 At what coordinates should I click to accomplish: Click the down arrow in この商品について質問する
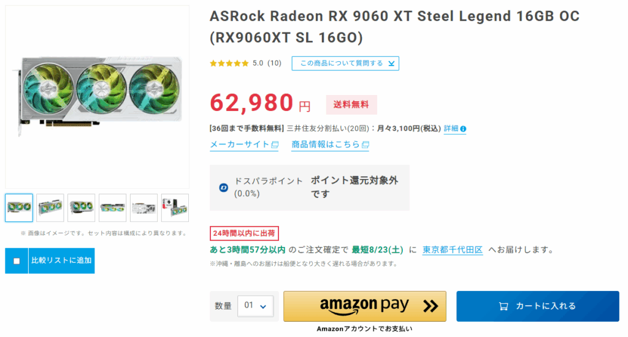click(391, 63)
